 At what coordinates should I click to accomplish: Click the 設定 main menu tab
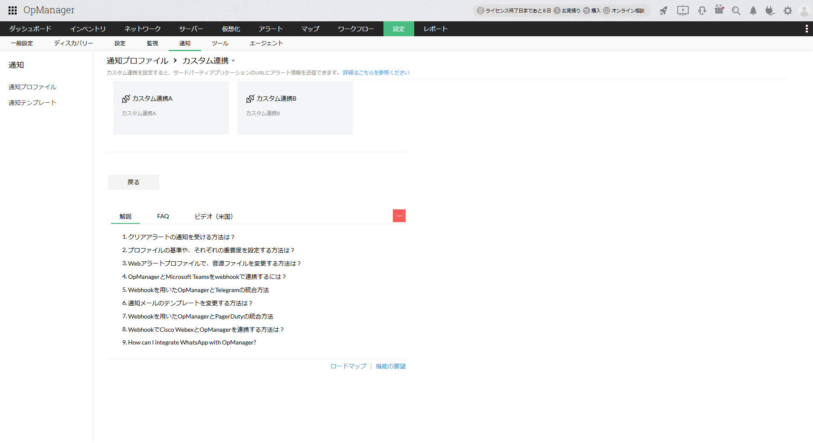[399, 29]
